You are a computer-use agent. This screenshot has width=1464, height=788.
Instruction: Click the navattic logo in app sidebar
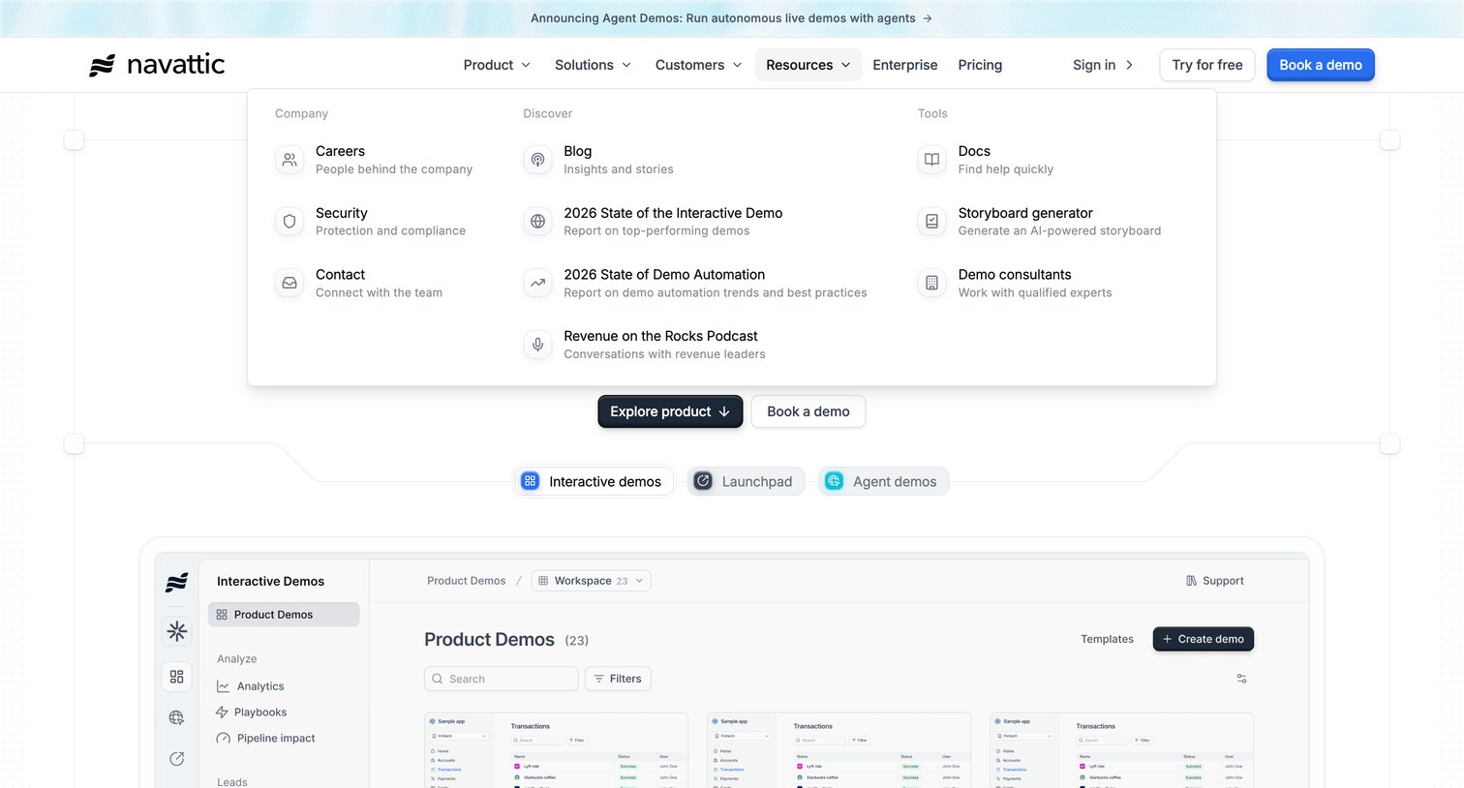click(176, 582)
